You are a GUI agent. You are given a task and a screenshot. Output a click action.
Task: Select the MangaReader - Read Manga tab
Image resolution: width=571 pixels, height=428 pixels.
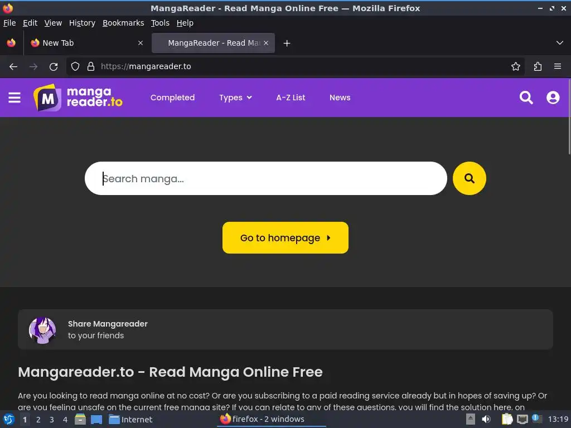click(x=214, y=43)
